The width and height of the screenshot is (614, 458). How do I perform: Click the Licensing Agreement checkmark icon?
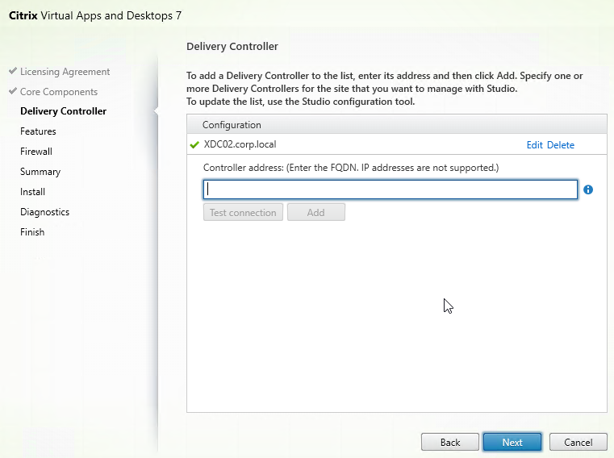click(13, 71)
